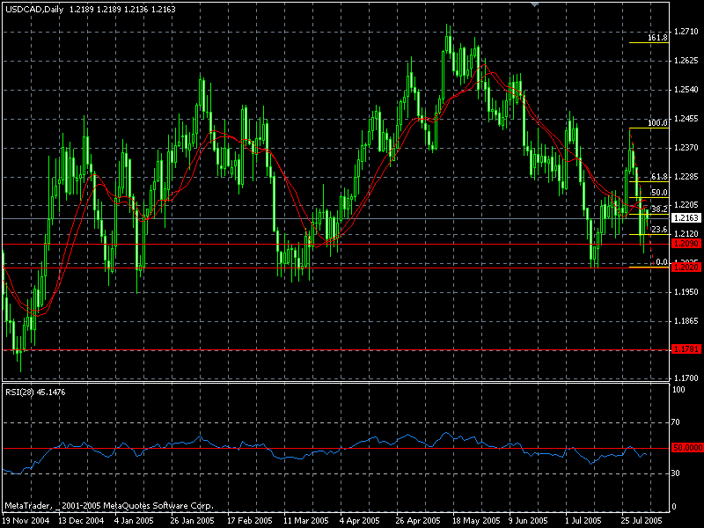This screenshot has width=704, height=528.
Task: Click the 26 Jan 2005 date label
Action: click(192, 521)
